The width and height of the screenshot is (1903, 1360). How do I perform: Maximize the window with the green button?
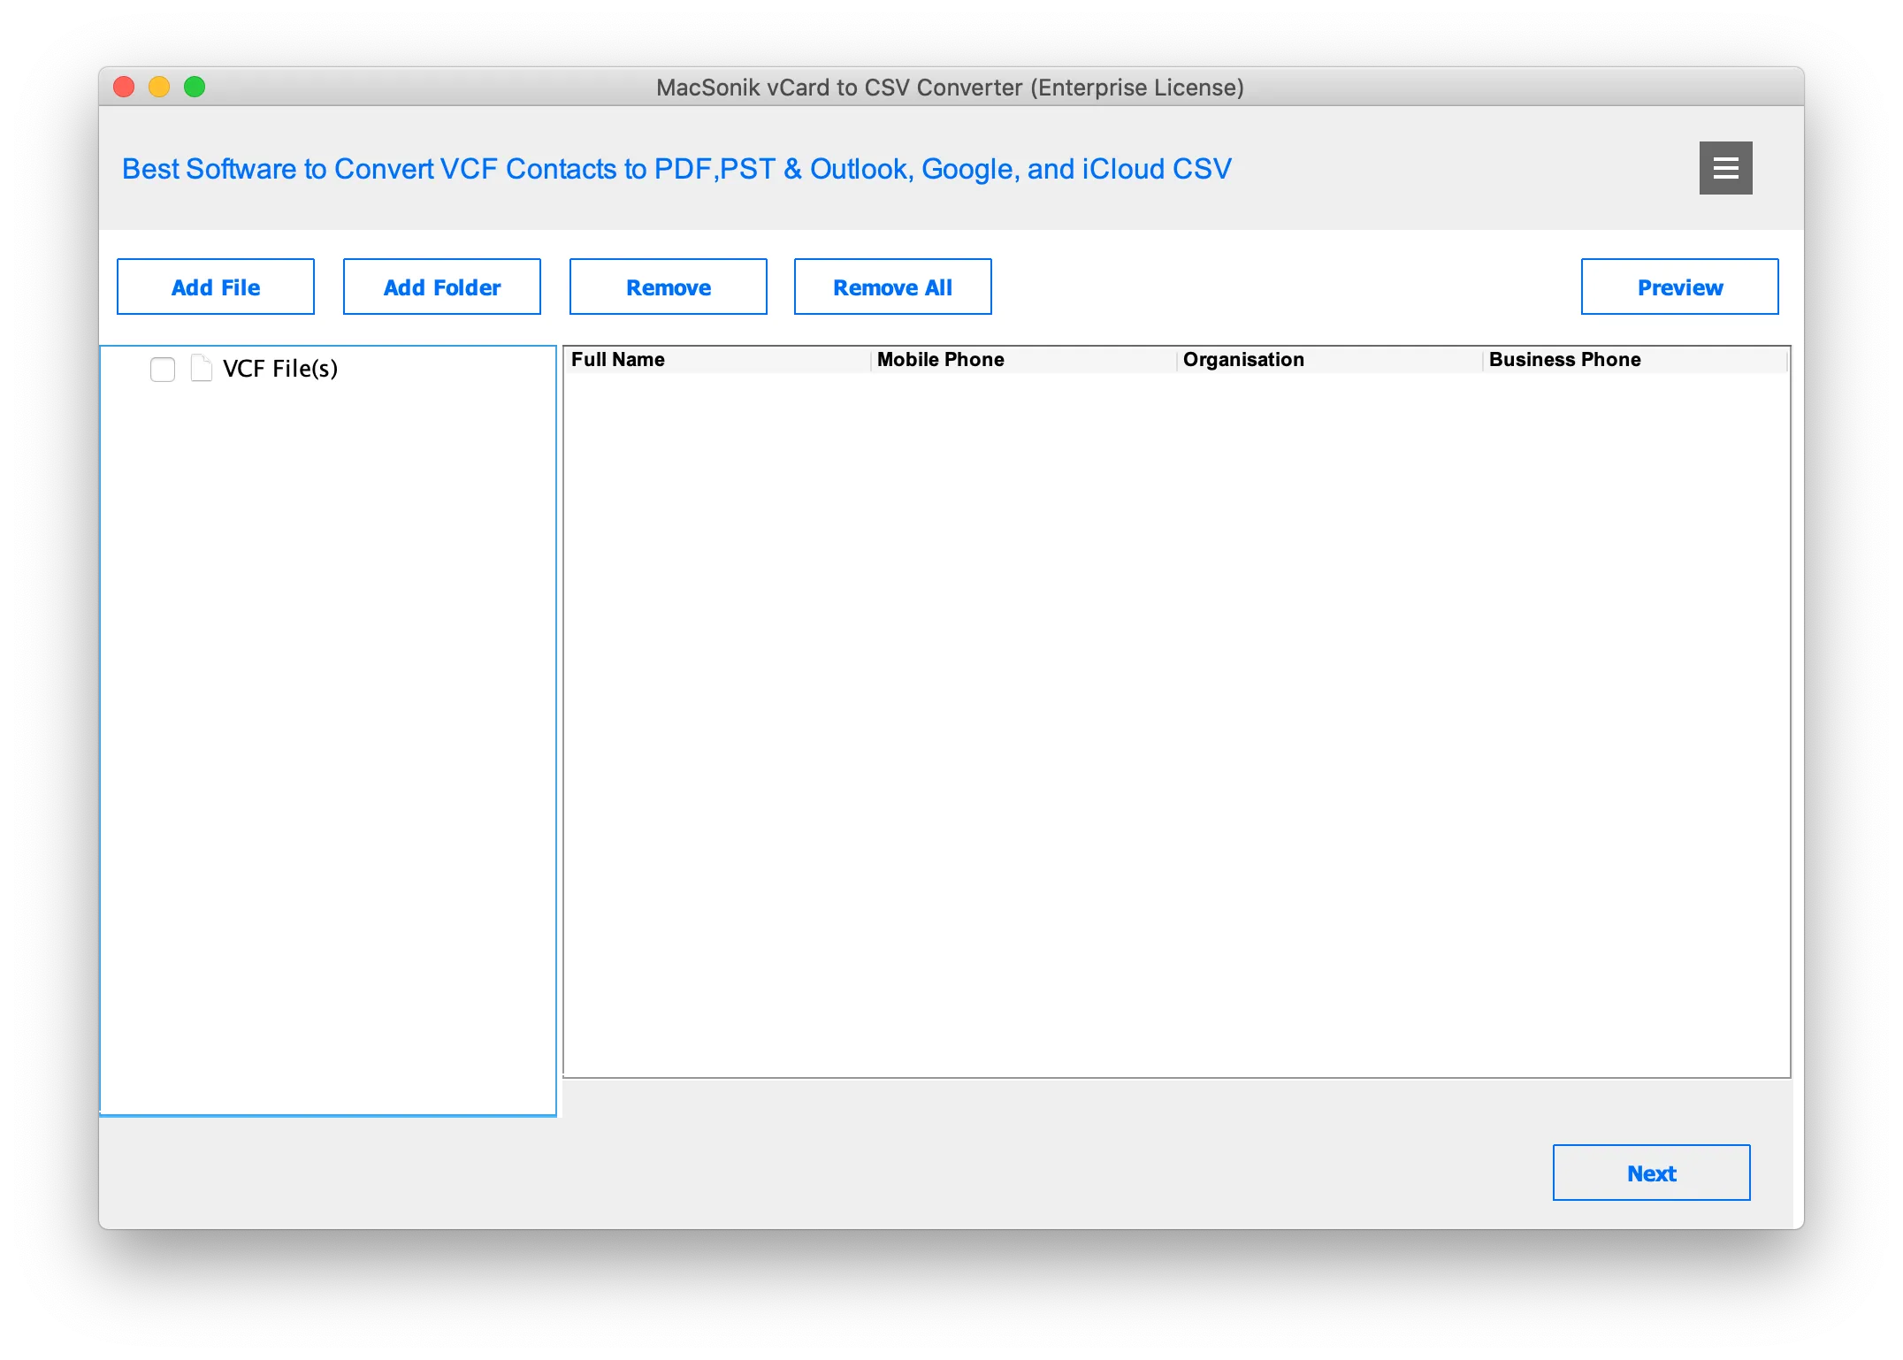click(195, 87)
